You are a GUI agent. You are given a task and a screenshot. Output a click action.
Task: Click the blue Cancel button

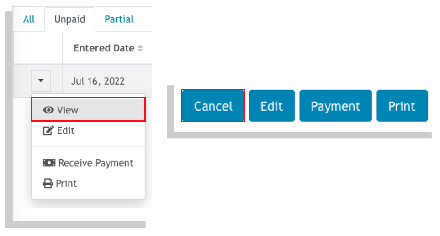pyautogui.click(x=213, y=106)
